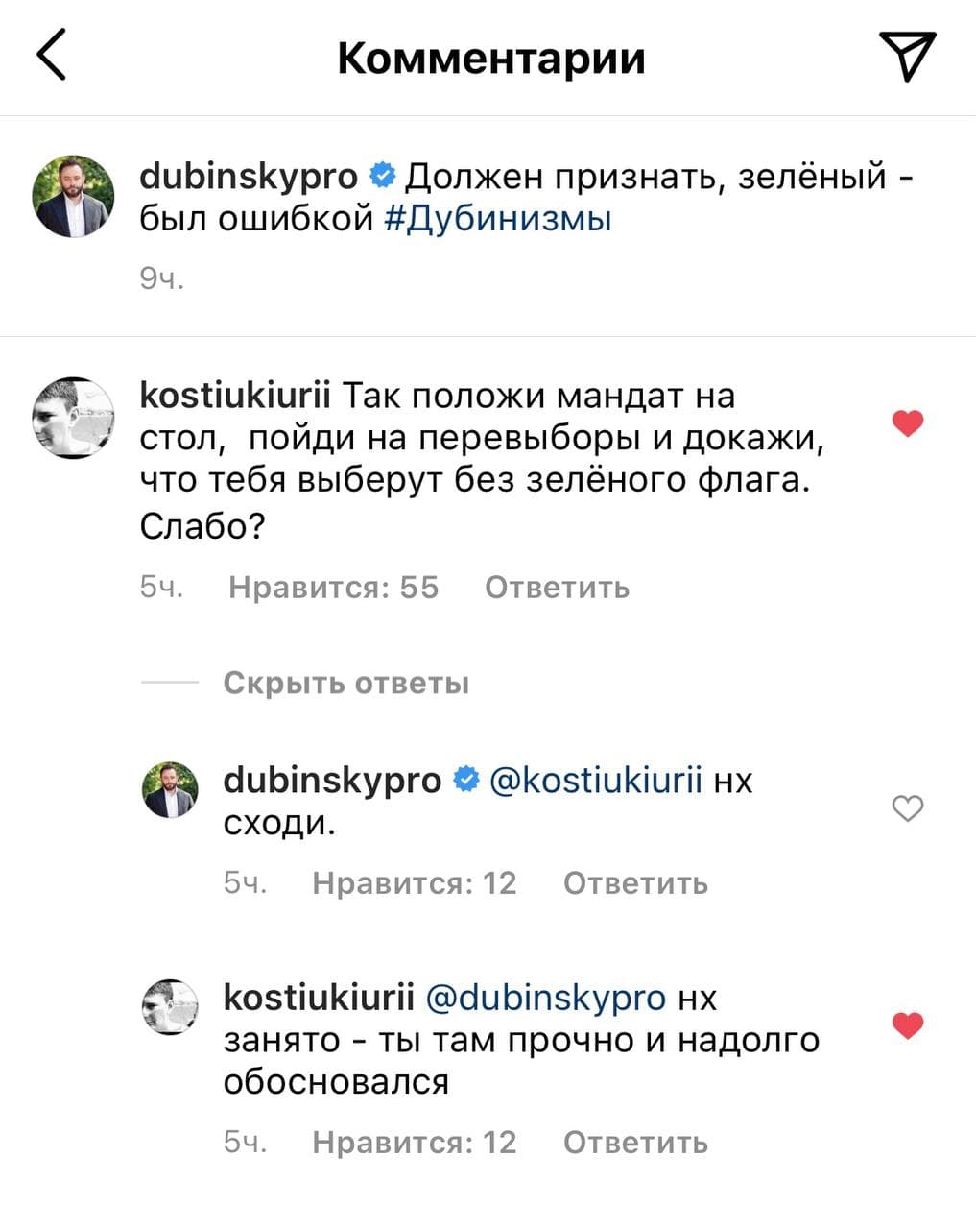Tap the verified badge on dubinskypro's reply
The width and height of the screenshot is (976, 1229).
[x=466, y=781]
